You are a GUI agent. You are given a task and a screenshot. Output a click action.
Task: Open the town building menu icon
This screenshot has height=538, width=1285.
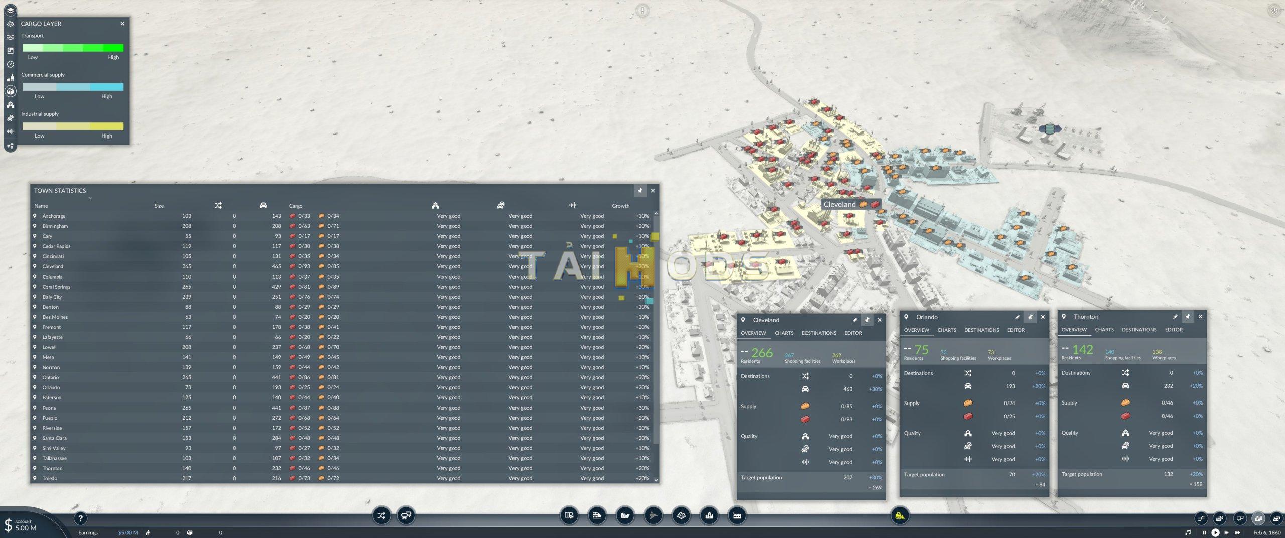(x=709, y=515)
